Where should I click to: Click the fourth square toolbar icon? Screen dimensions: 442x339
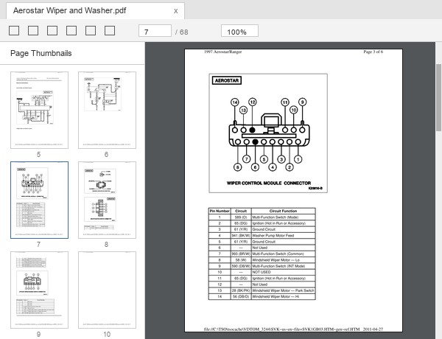pos(71,30)
